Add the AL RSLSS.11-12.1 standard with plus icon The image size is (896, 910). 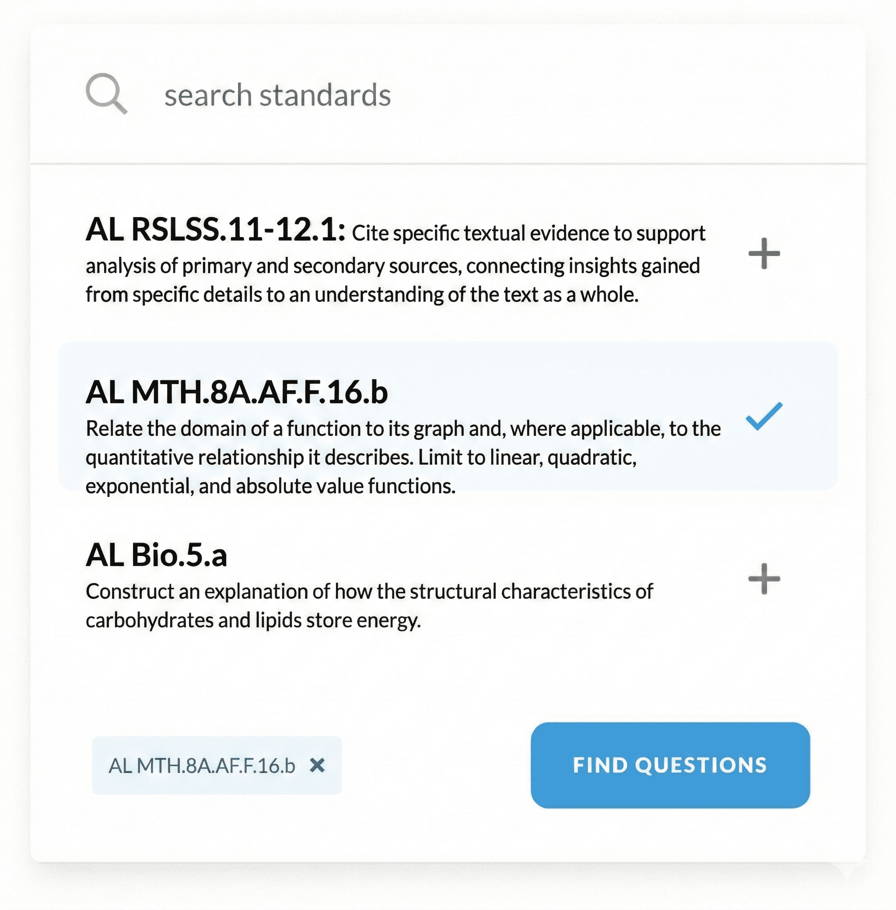pos(764,254)
